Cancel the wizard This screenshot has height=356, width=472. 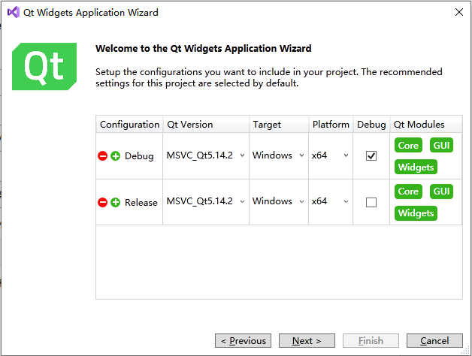click(x=434, y=341)
